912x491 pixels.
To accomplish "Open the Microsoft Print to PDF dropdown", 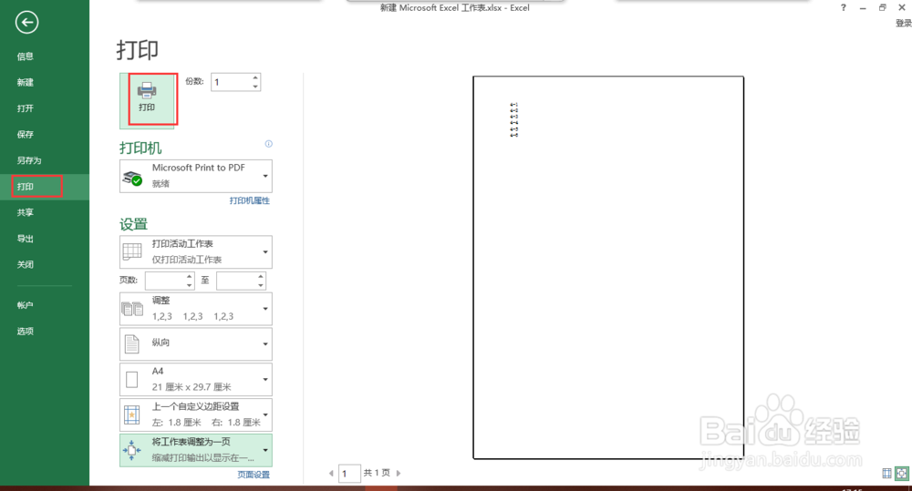I will [x=196, y=176].
